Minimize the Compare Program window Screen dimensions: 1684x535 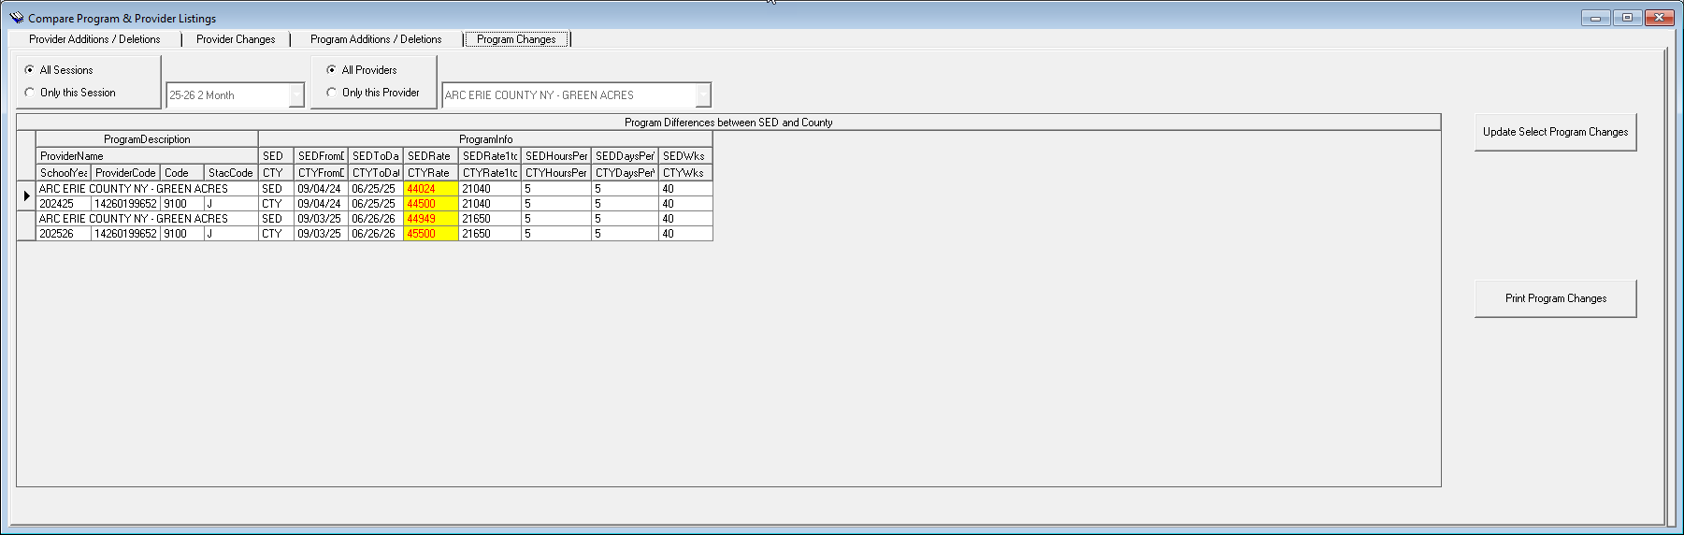click(x=1595, y=18)
